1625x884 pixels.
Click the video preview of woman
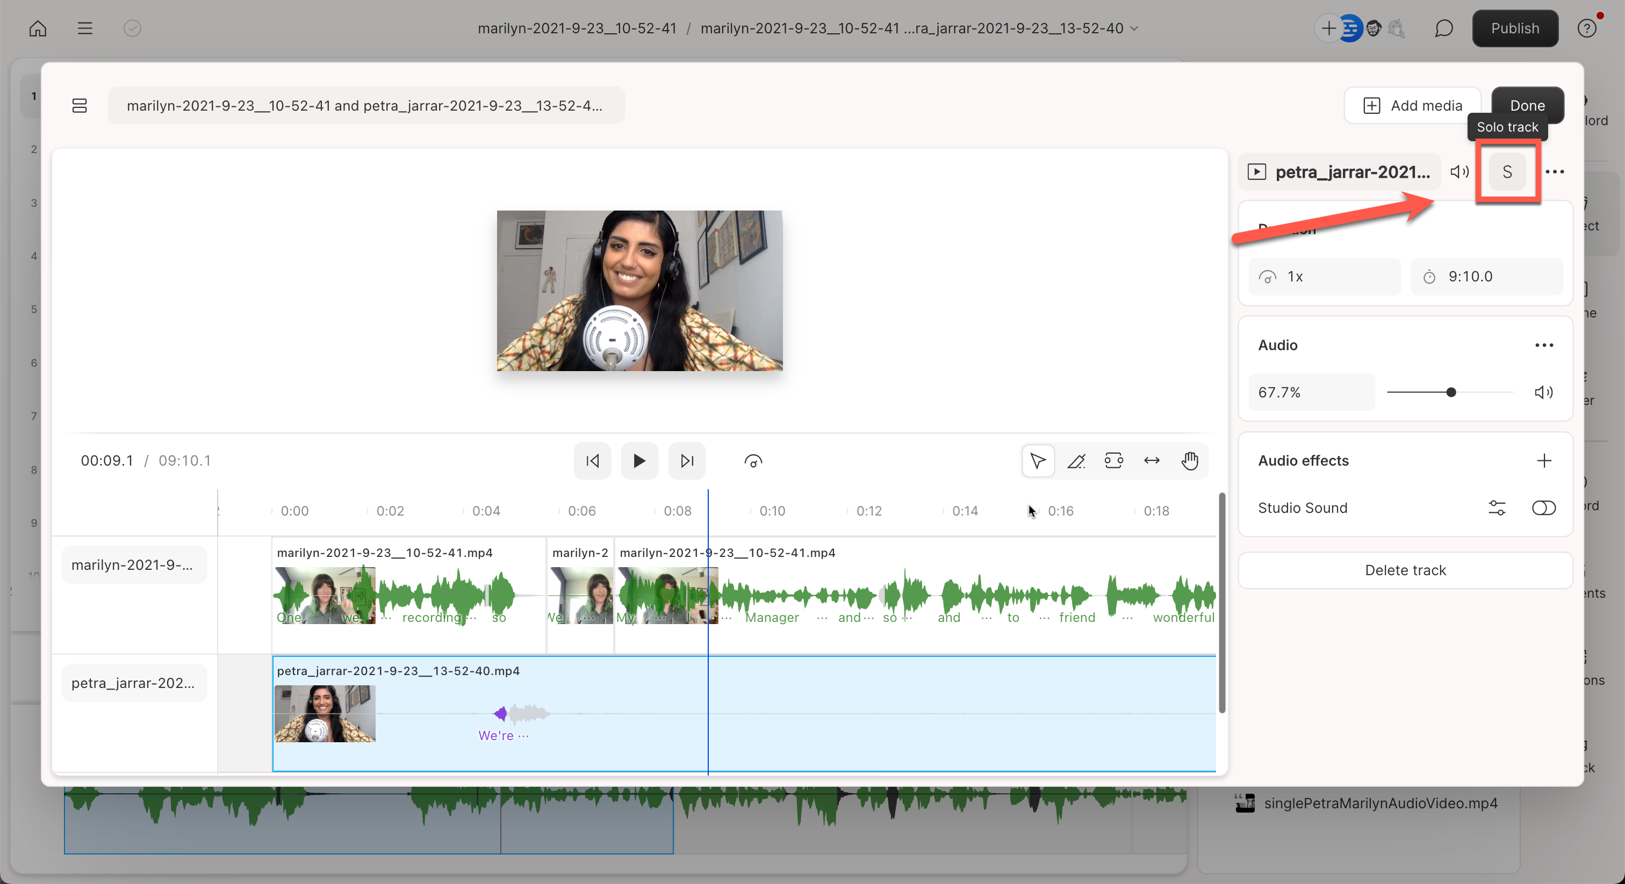point(639,291)
